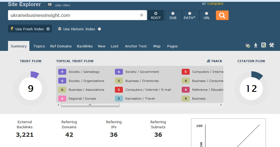This screenshot has width=280, height=147.
Task: Click the bucket add icon in tab bar
Action: click(248, 45)
